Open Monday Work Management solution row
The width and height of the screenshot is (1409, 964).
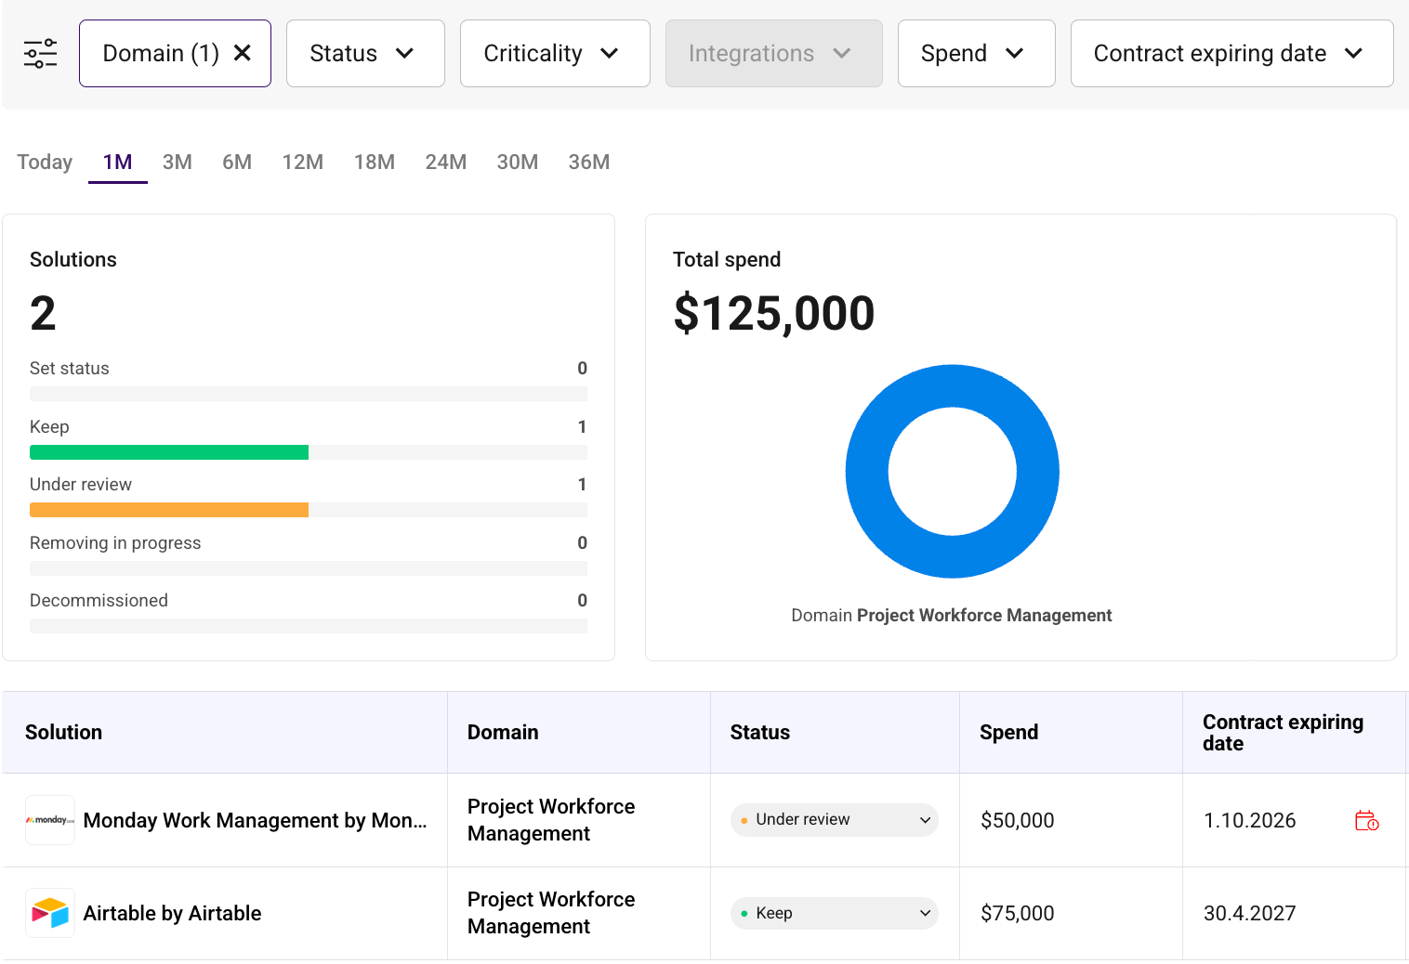tap(255, 820)
